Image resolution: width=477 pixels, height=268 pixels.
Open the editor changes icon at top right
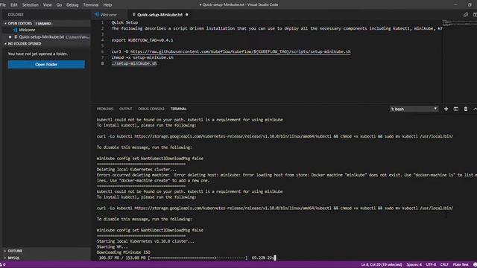(466, 14)
